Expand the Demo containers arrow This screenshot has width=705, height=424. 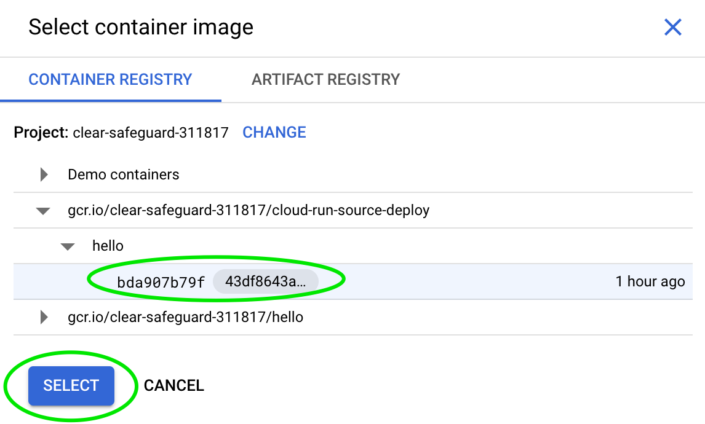coord(44,175)
